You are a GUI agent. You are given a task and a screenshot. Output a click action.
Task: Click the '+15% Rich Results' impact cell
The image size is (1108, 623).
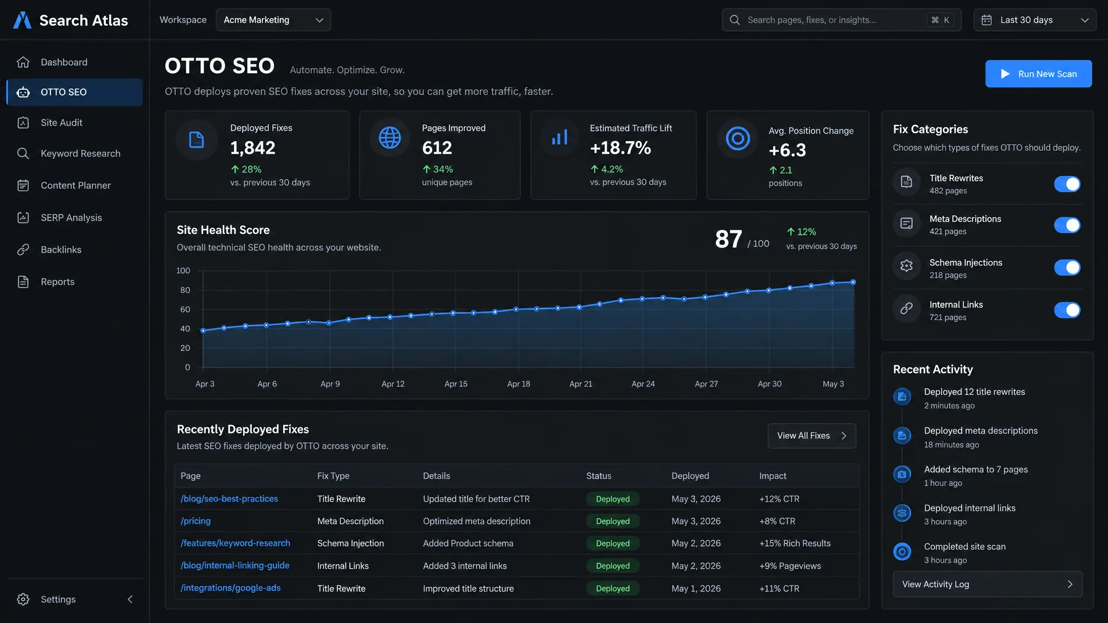[x=795, y=543]
